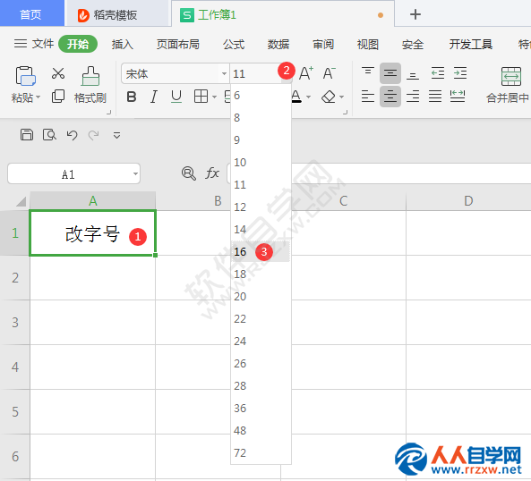Choose font size 72 from list
Screen dimensions: 531x481
point(261,452)
